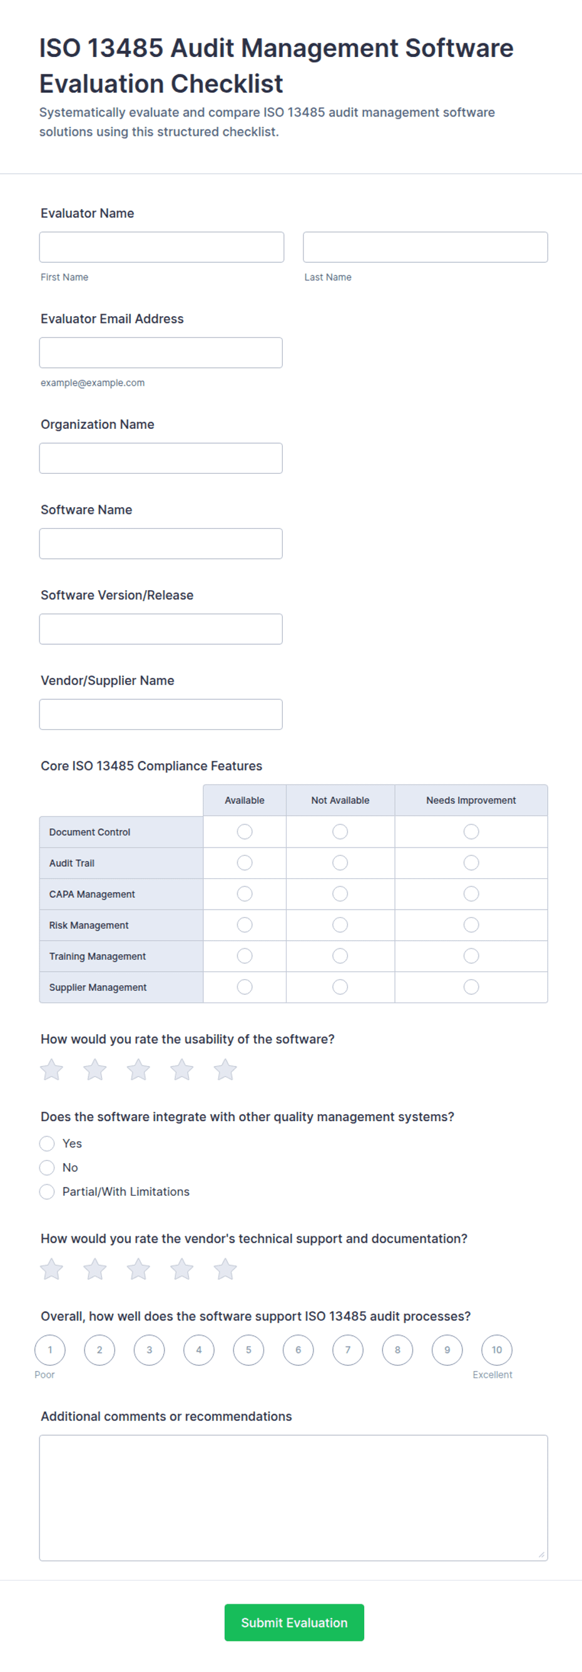Click into the Software Name field
This screenshot has height=1672, width=582.
(161, 543)
